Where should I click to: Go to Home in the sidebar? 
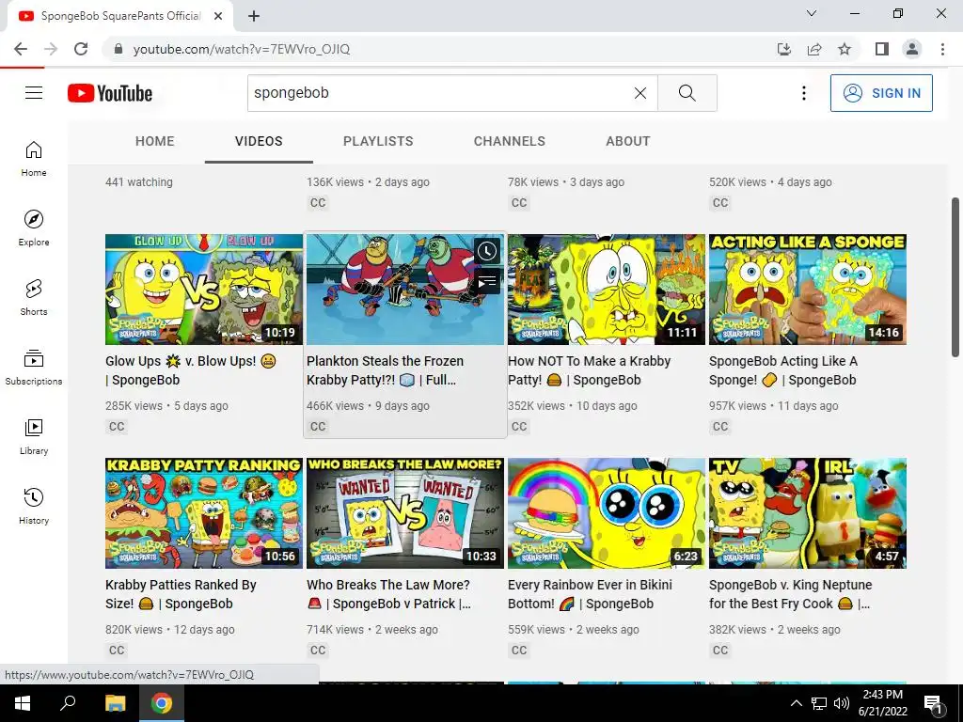click(x=34, y=158)
